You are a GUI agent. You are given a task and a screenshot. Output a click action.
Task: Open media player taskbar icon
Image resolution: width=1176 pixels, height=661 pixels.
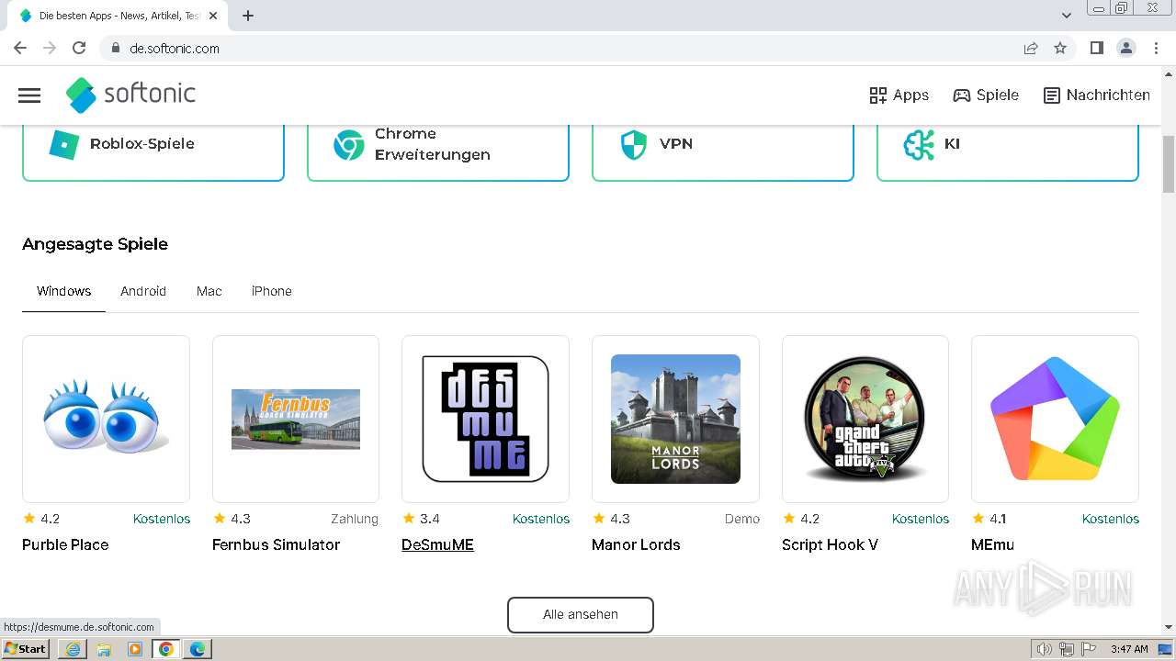point(135,649)
